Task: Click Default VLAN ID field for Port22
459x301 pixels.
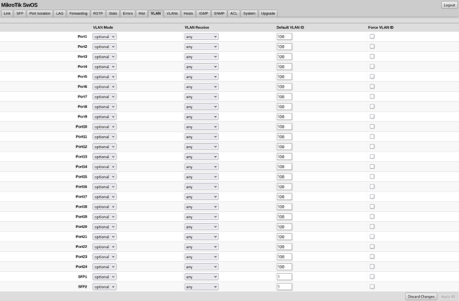Action: [284, 247]
